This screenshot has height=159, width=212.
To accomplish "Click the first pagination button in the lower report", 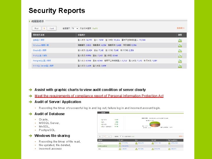I will (x=100, y=136).
